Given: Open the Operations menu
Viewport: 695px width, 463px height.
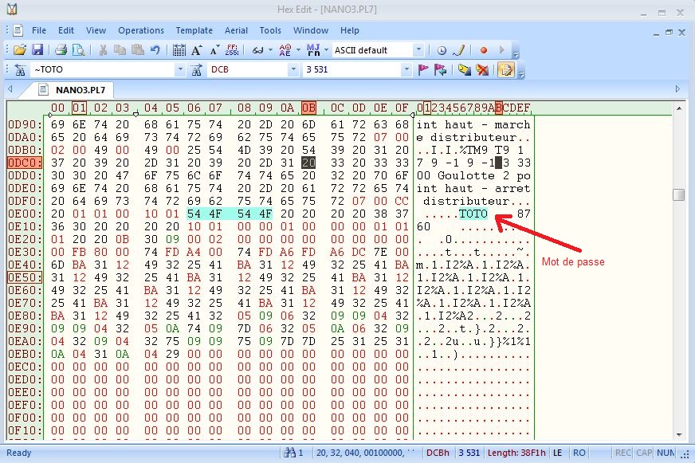Looking at the screenshot, I should click(140, 30).
